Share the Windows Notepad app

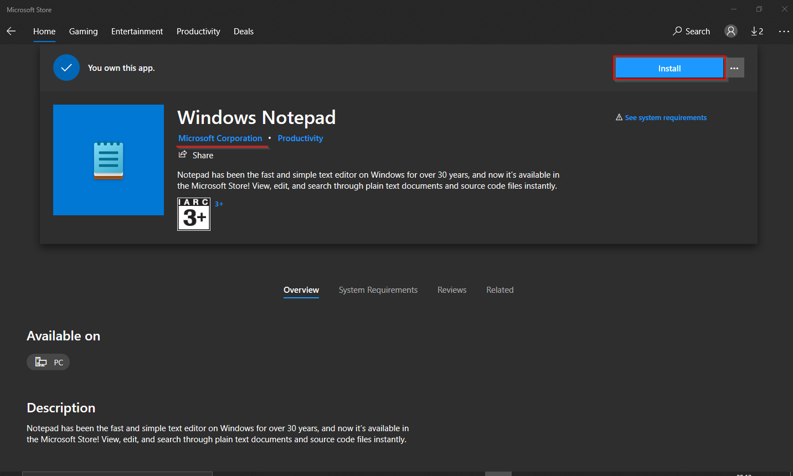pos(196,155)
